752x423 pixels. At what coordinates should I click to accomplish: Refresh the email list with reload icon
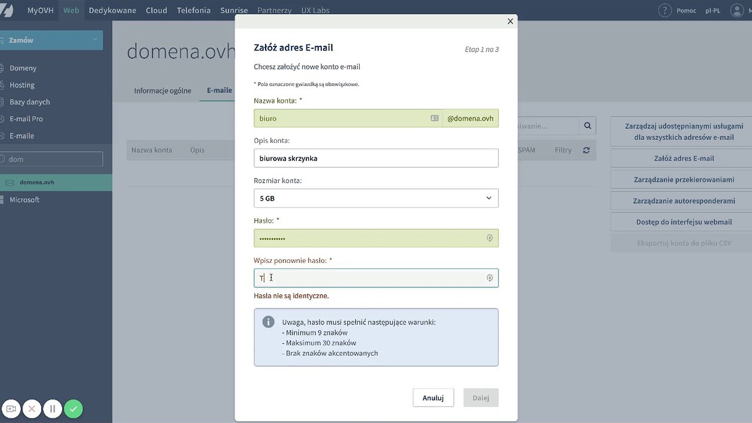586,150
